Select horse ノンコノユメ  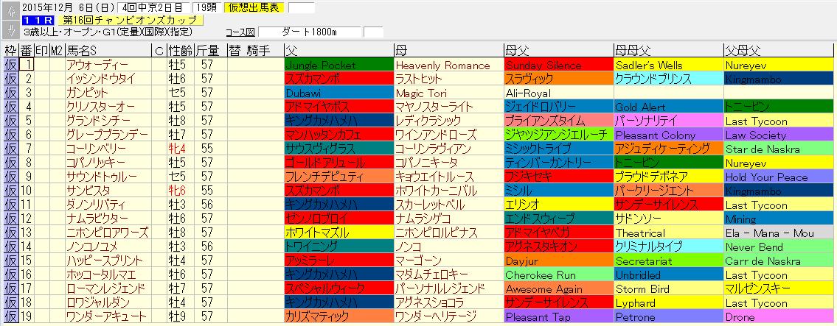click(x=108, y=247)
